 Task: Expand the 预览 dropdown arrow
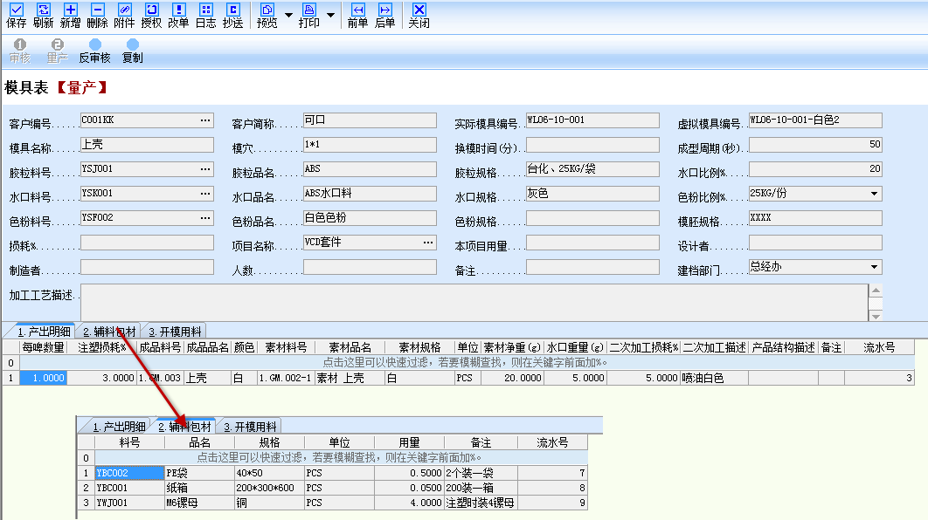click(x=289, y=15)
